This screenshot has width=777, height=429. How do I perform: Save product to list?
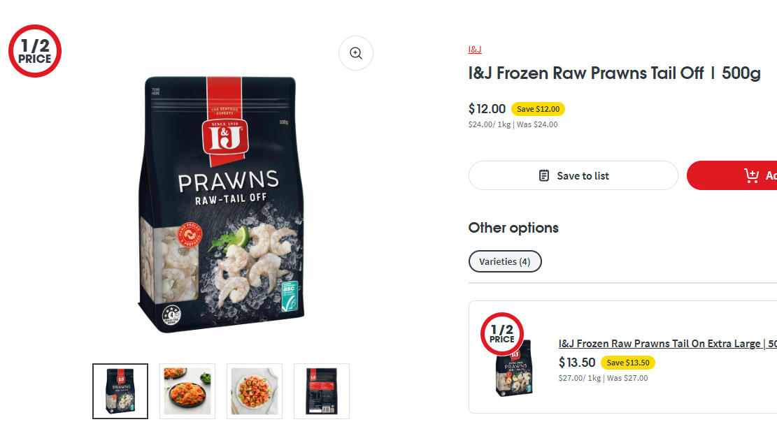[573, 175]
